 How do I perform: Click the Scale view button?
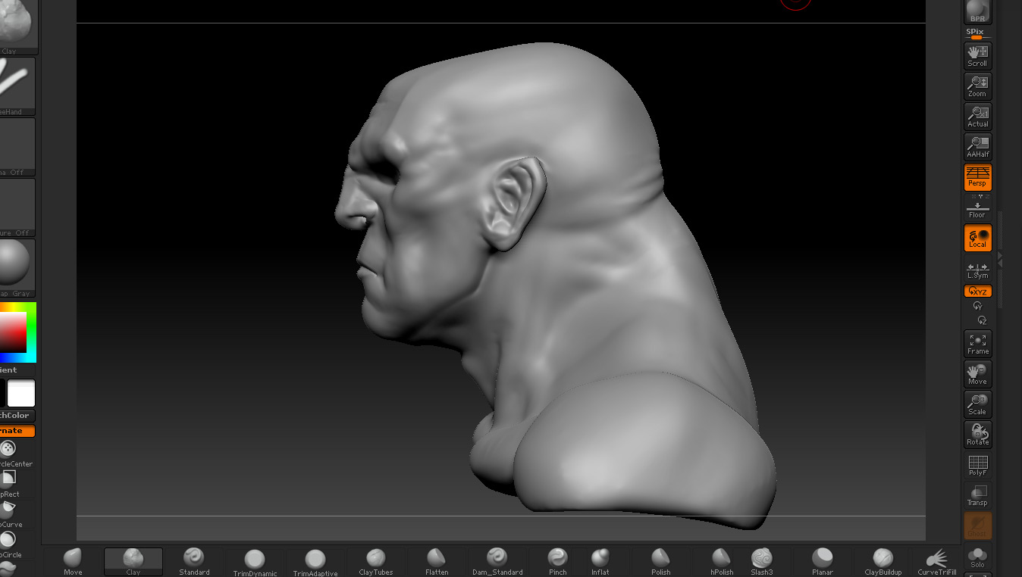(978, 404)
